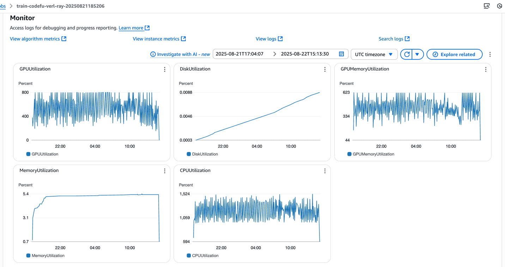Click the Explore related button

[454, 55]
